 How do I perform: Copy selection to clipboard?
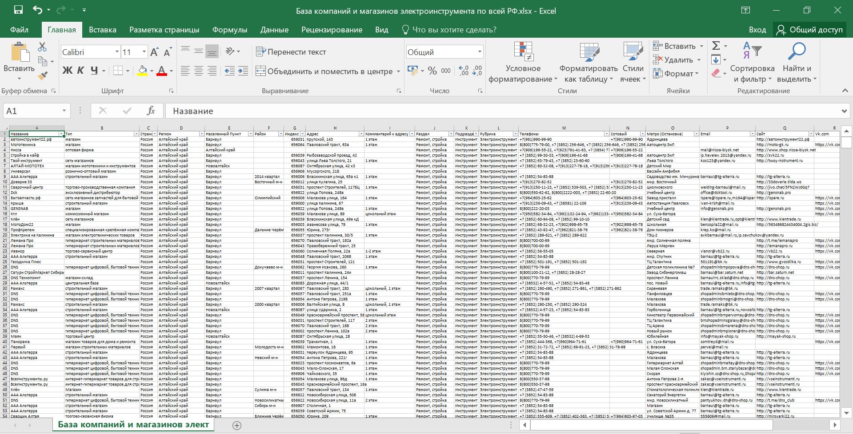(x=43, y=61)
